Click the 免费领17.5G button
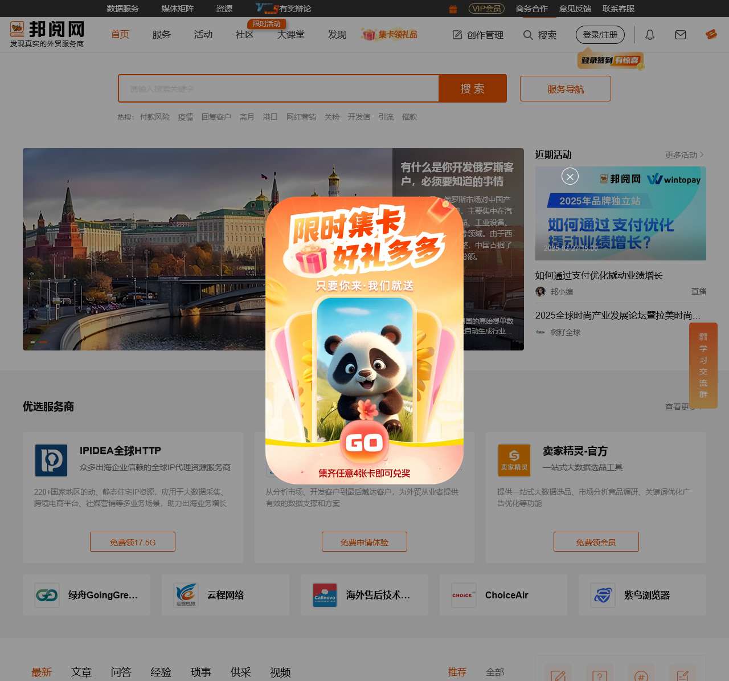The height and width of the screenshot is (681, 729). 132,541
